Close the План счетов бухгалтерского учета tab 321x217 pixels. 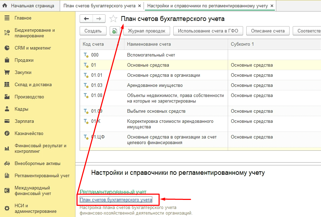[140, 6]
